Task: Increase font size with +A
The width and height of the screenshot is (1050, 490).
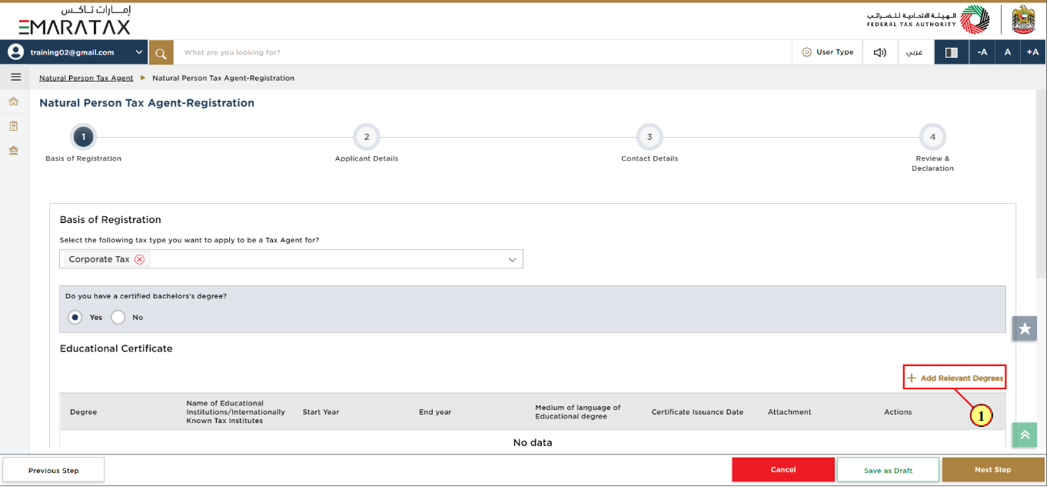Action: [x=1032, y=52]
